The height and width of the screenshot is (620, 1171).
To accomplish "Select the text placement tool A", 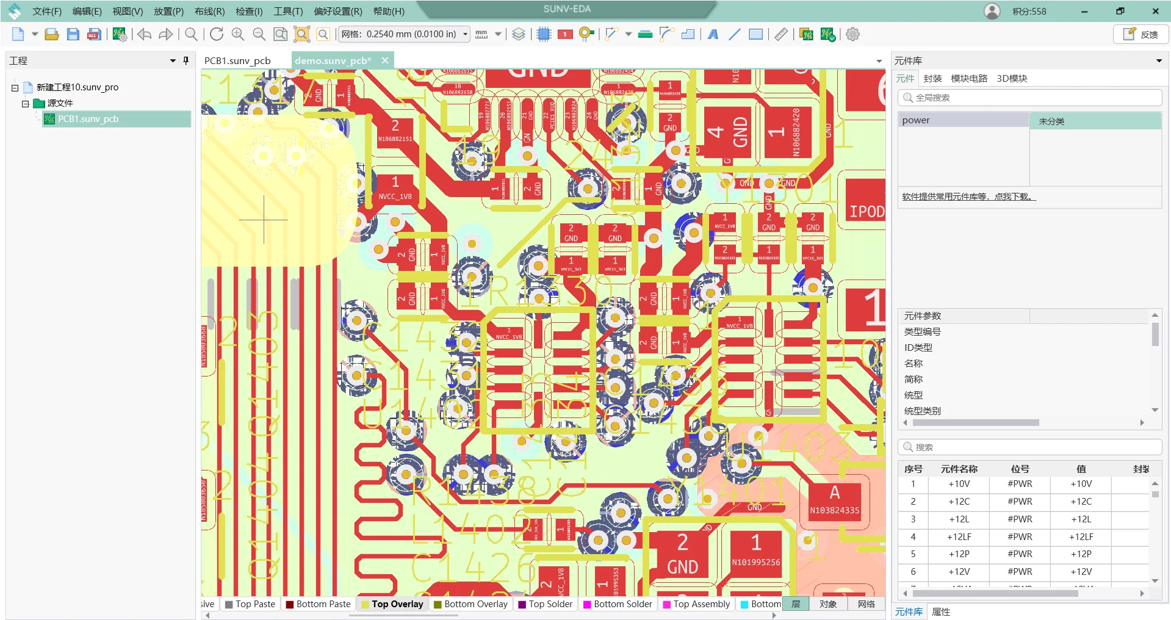I will 713,34.
